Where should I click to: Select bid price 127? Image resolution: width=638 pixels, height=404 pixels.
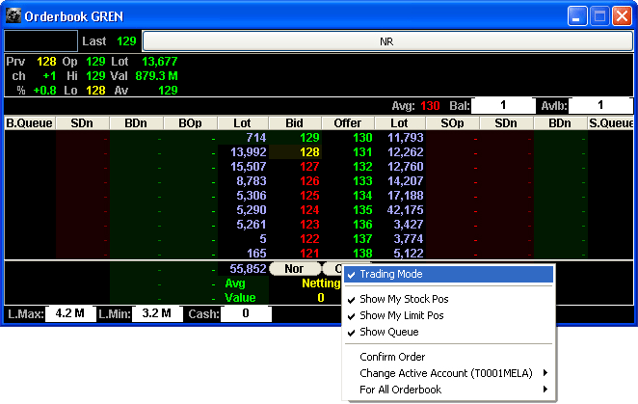pyautogui.click(x=309, y=167)
